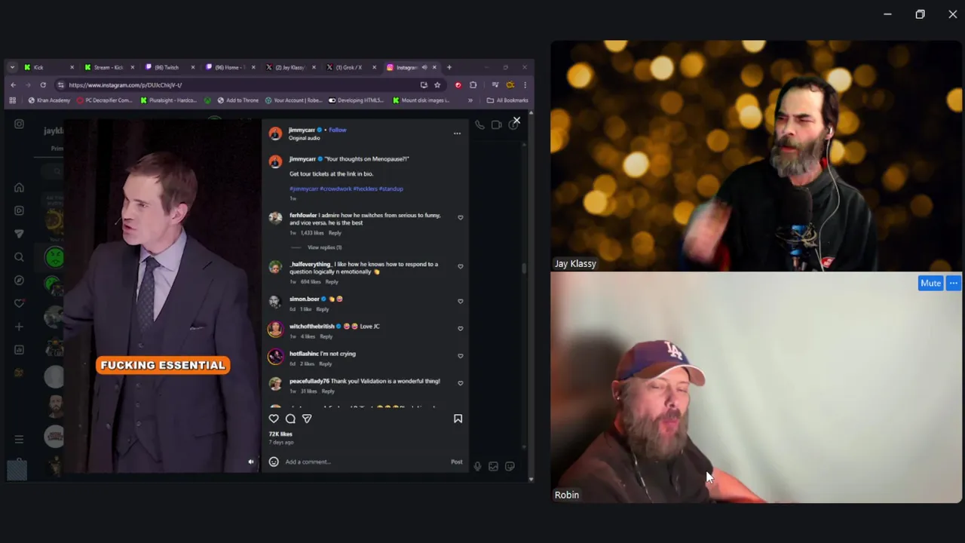Open jimmycarr's profile avatar in the post header

[x=275, y=133]
